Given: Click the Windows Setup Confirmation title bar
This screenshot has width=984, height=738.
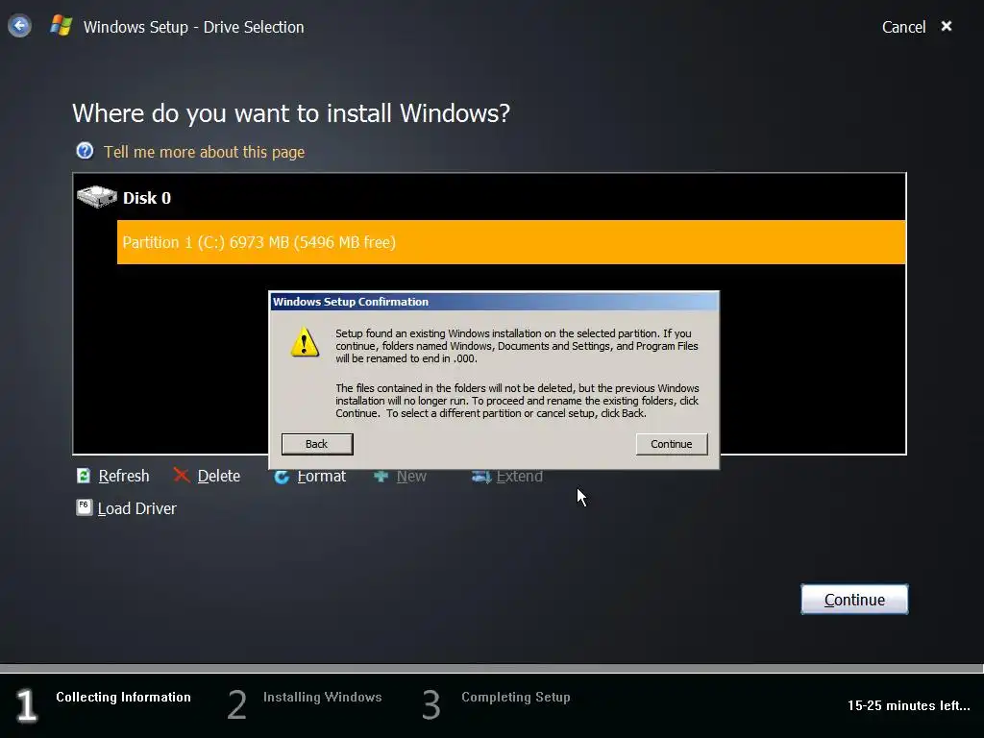Looking at the screenshot, I should click(x=494, y=301).
